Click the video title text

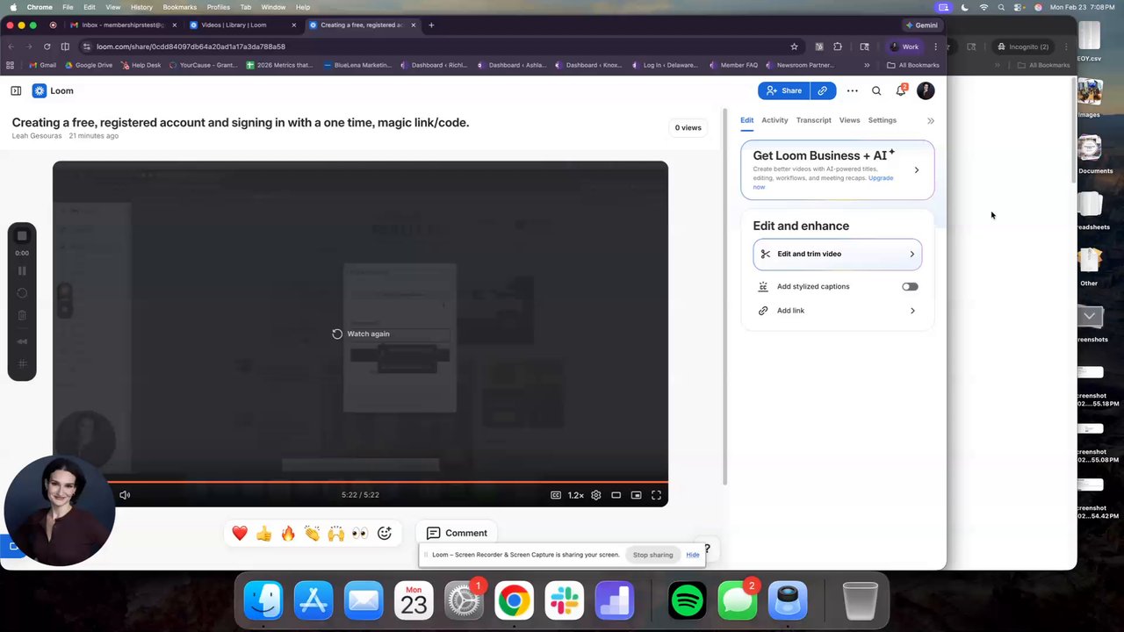pos(241,122)
